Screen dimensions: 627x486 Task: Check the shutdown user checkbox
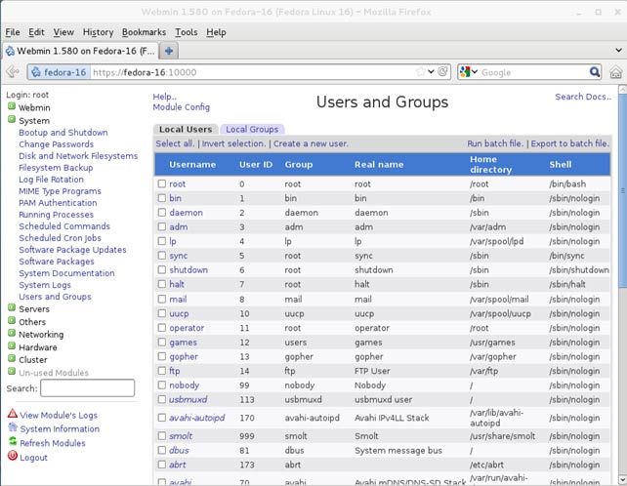(x=161, y=269)
